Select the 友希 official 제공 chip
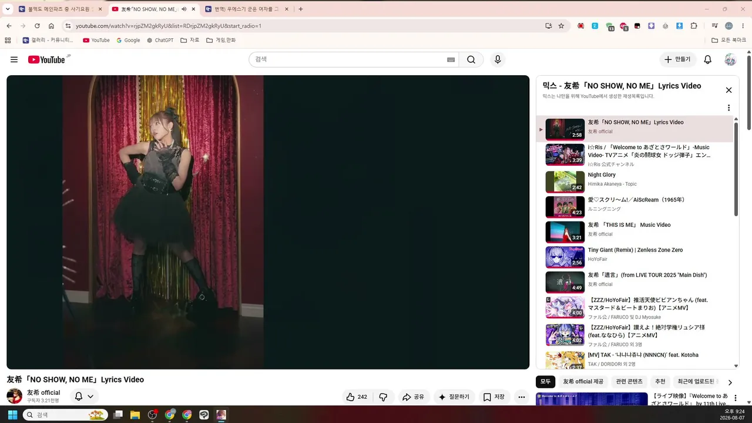Image resolution: width=752 pixels, height=423 pixels. pos(583,382)
